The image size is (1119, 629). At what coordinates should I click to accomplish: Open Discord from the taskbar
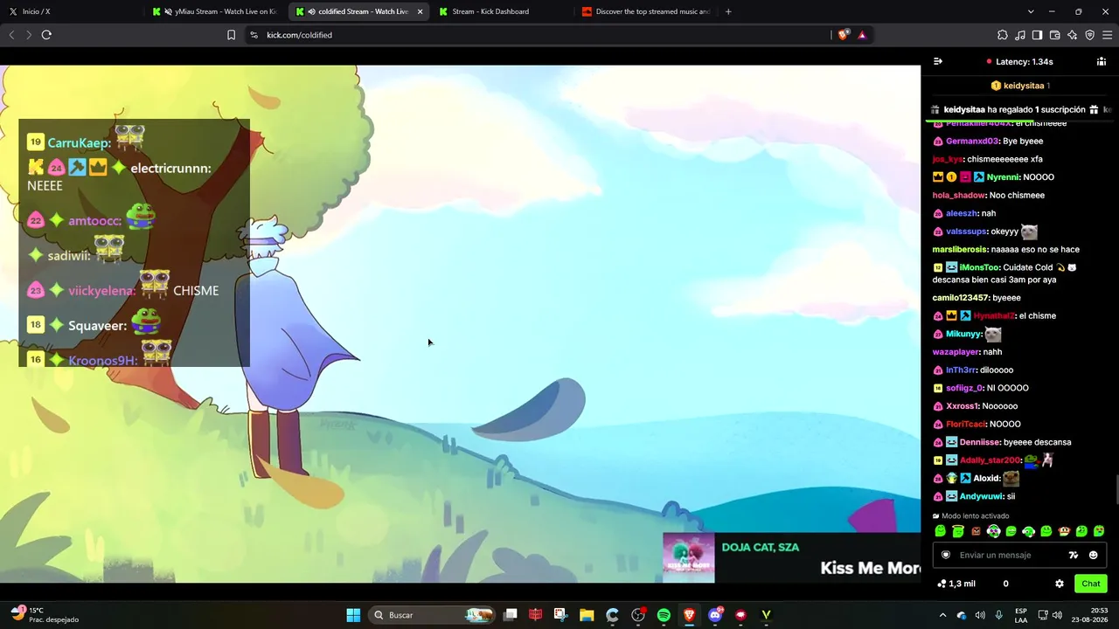coord(715,615)
